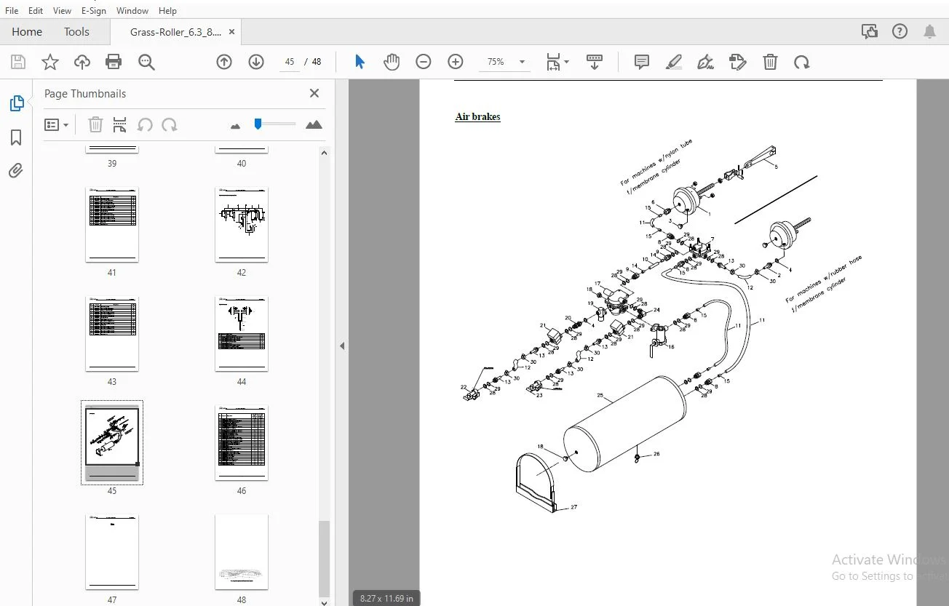Save the file with the floppy disk icon
The image size is (949, 606).
[x=18, y=63]
